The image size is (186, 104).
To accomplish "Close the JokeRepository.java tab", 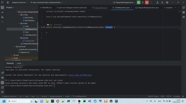I will 132,8.
